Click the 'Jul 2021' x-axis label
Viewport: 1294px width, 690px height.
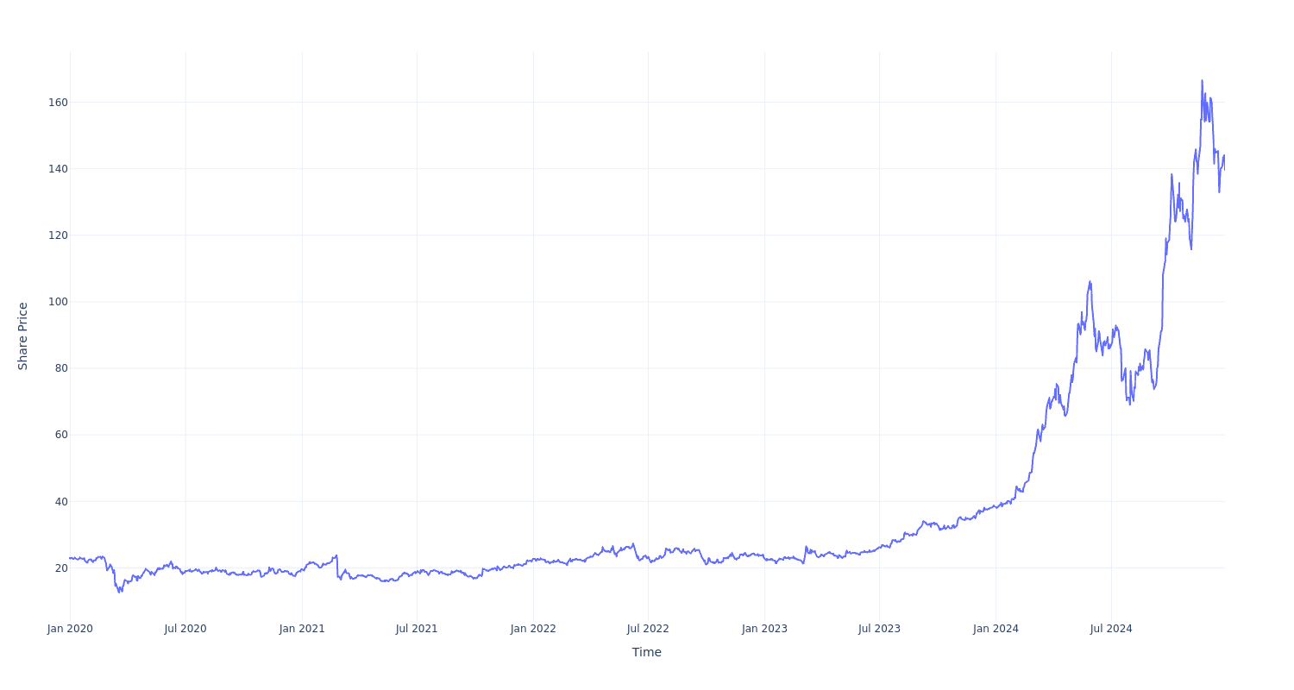(417, 629)
